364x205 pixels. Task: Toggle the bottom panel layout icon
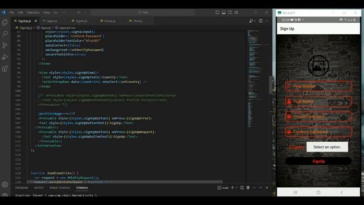click(224, 13)
